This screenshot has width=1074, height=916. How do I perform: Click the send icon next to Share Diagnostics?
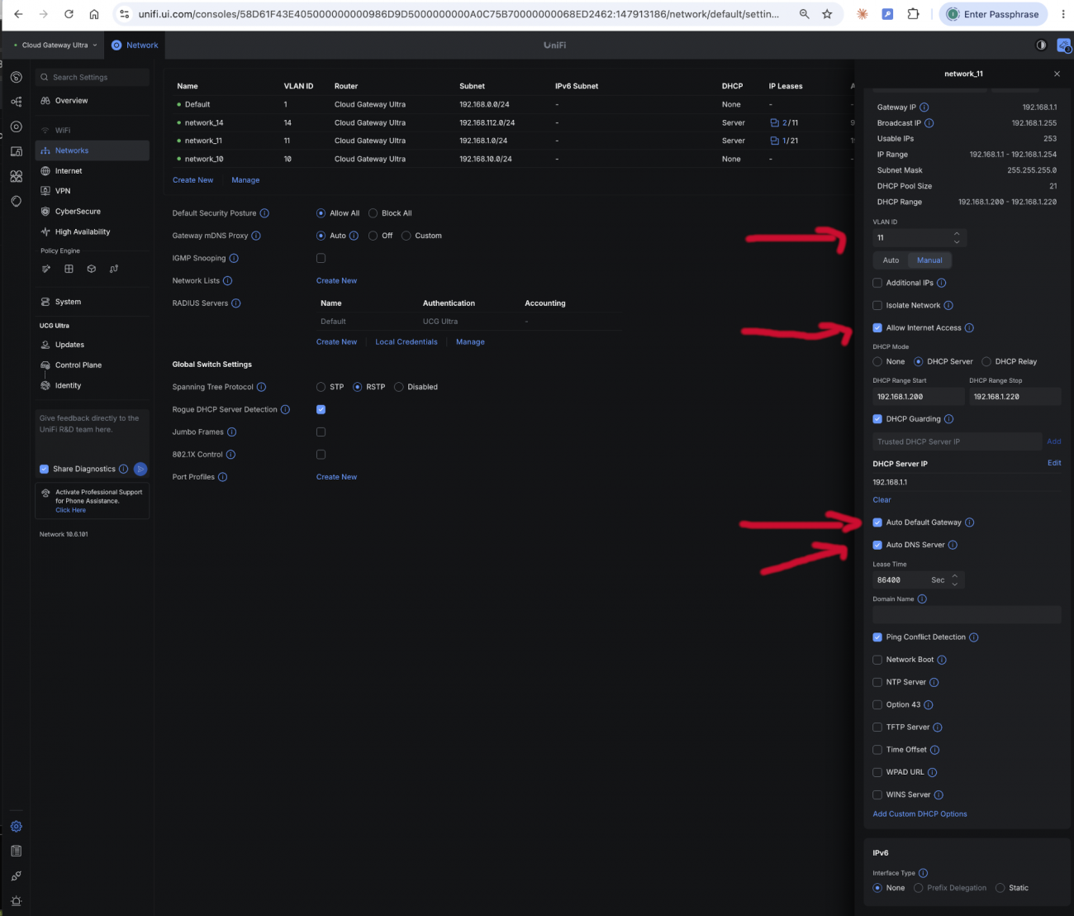(x=140, y=469)
